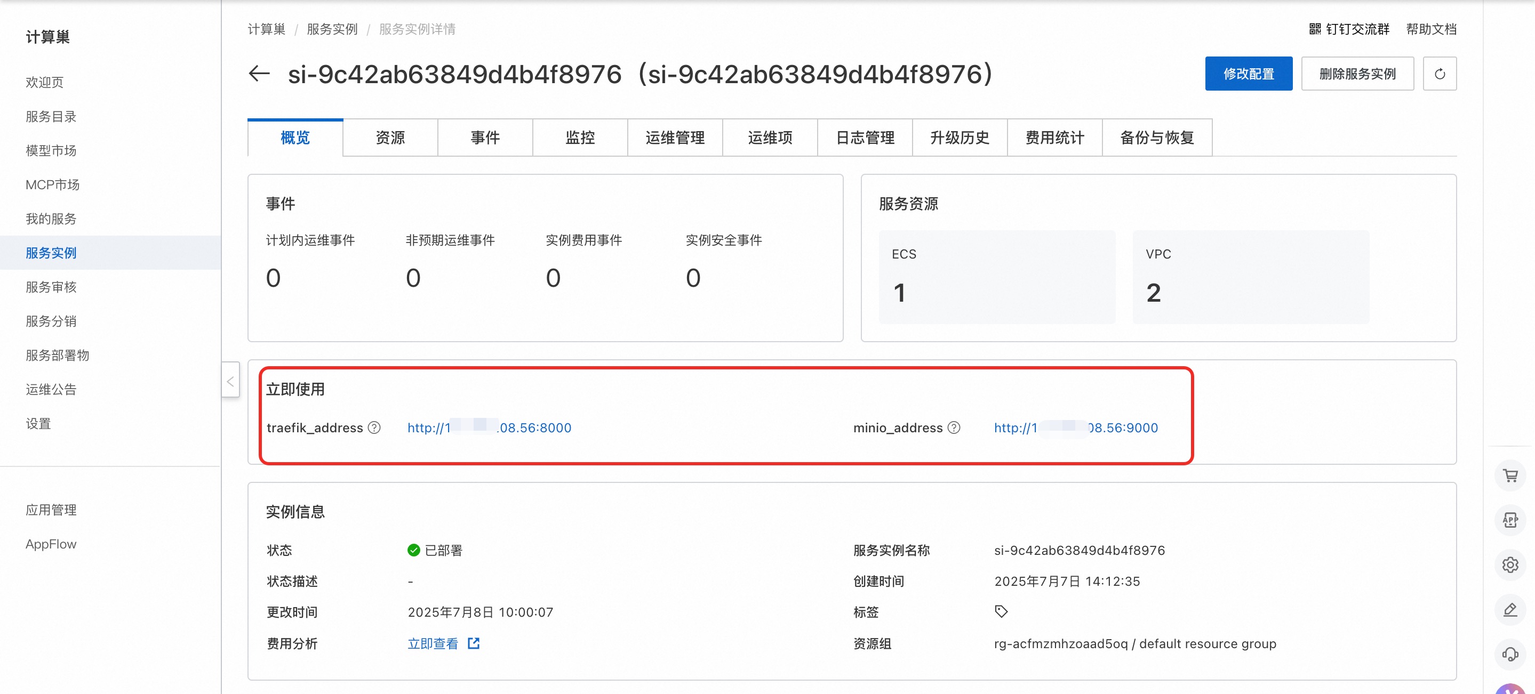
Task: Open the DingTalk group QR code icon
Action: click(1315, 29)
